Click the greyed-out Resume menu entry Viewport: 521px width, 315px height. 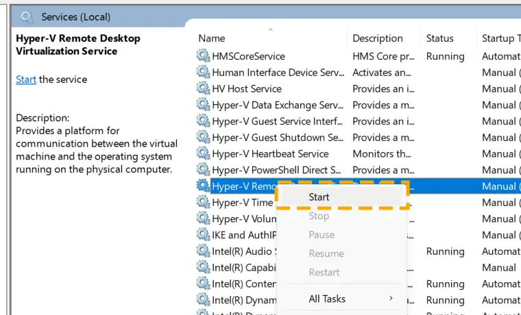tap(342, 253)
